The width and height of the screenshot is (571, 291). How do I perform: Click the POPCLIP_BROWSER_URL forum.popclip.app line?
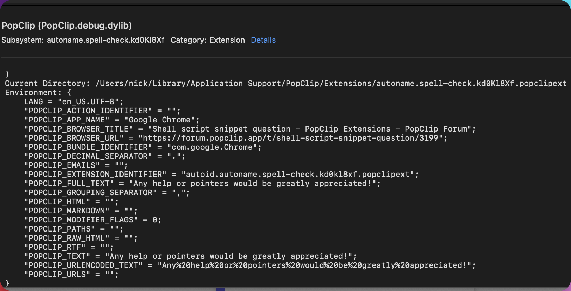click(x=235, y=138)
